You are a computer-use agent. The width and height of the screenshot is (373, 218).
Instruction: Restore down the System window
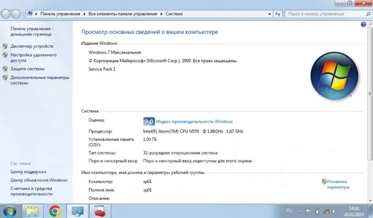(x=350, y=3)
